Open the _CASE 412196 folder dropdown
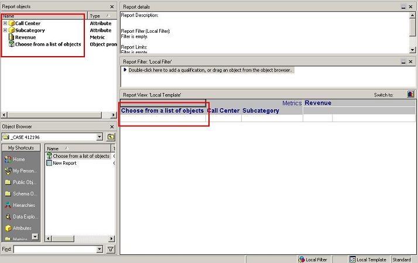The image size is (418, 263). pyautogui.click(x=99, y=137)
